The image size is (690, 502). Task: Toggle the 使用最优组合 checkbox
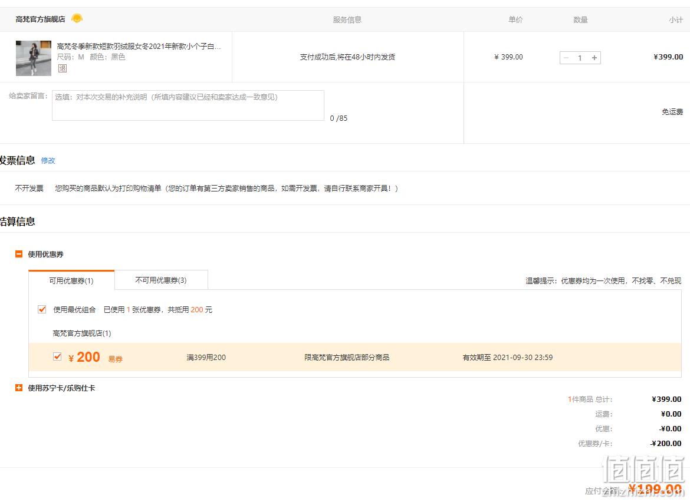tap(42, 309)
